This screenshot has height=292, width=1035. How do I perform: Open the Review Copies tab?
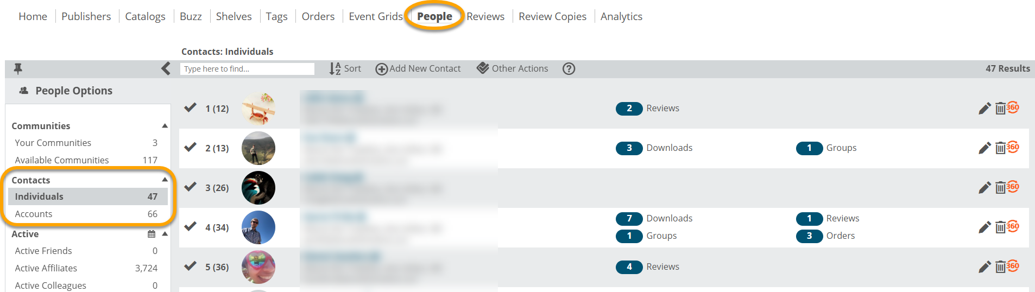pos(552,16)
